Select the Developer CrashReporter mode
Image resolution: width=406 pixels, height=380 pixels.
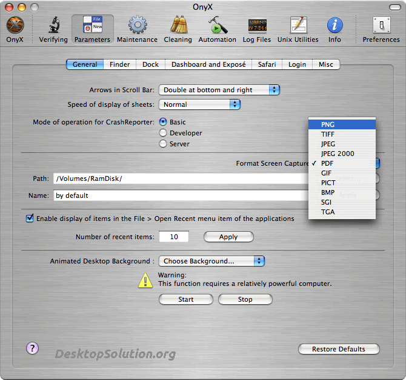click(163, 133)
